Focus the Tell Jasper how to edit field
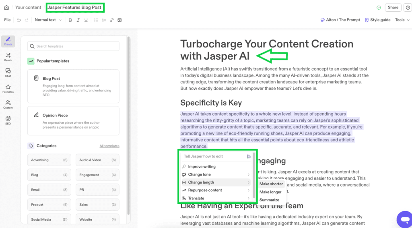412x228 pixels. tap(214, 156)
